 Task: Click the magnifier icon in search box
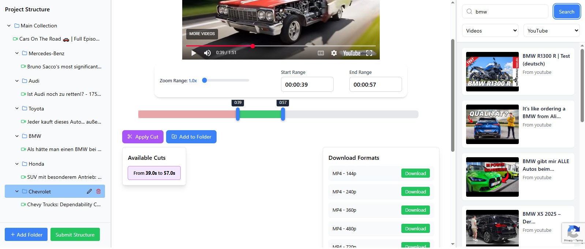469,12
